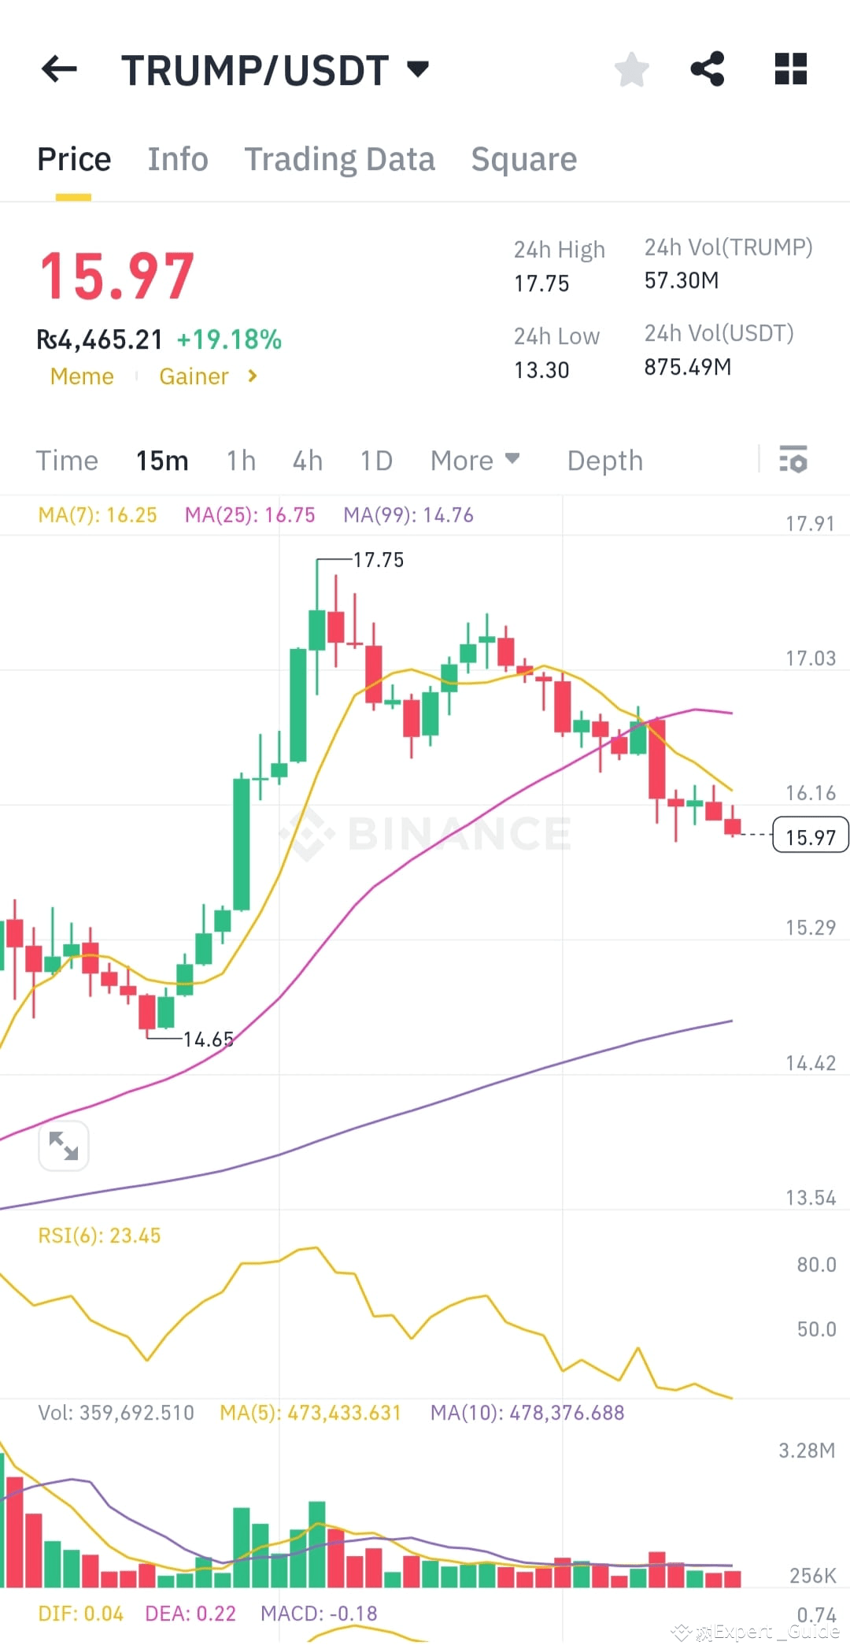This screenshot has width=850, height=1649.
Task: Add TRUMP/USDT to favorites via star icon
Action: pyautogui.click(x=632, y=69)
